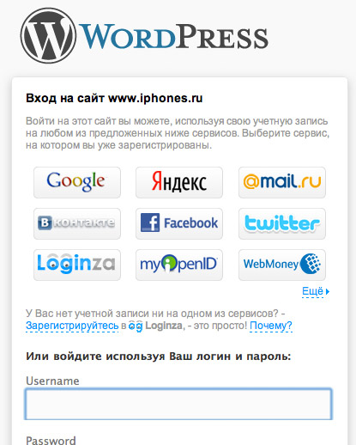
Task: Log in via the ВКонтакте button
Action: point(77,223)
